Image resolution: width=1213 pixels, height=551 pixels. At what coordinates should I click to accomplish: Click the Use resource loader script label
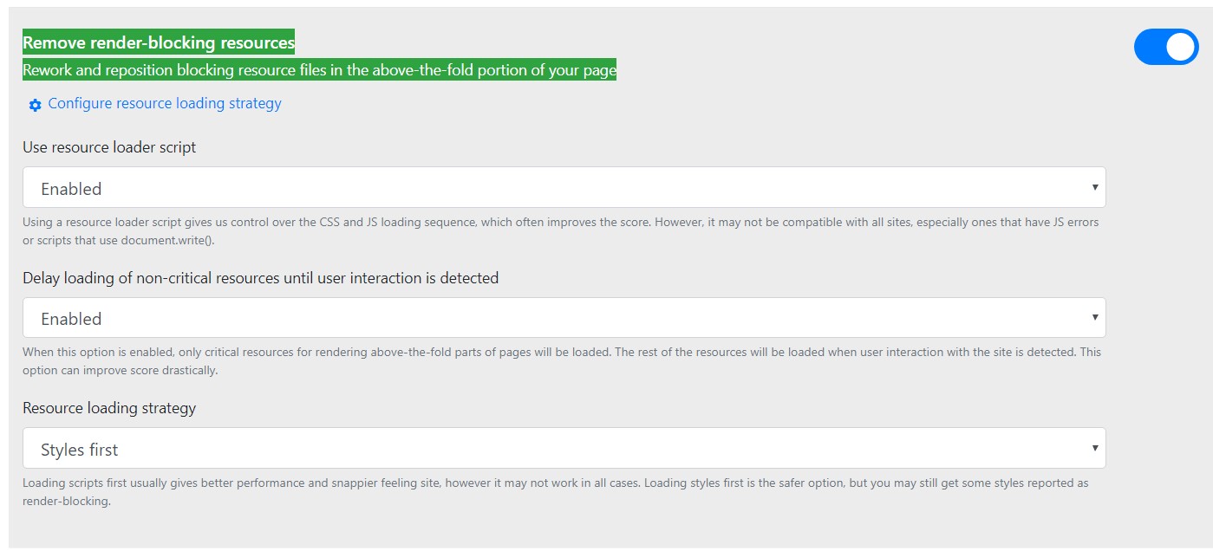coord(109,147)
